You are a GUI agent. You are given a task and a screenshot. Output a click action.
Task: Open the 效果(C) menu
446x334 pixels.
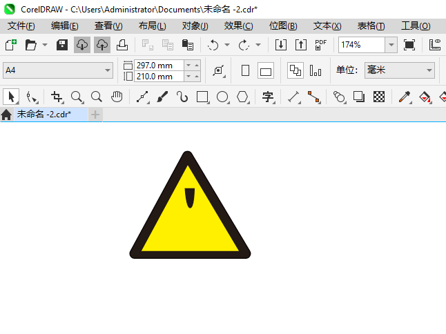[238, 26]
